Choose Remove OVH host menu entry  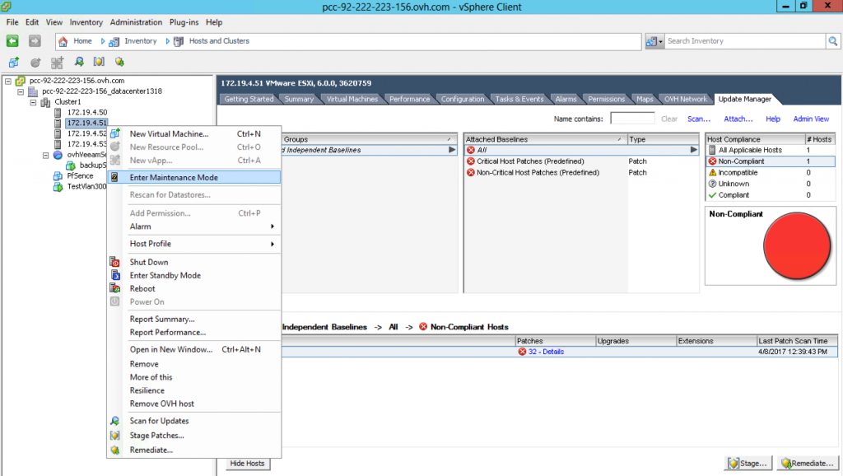162,404
